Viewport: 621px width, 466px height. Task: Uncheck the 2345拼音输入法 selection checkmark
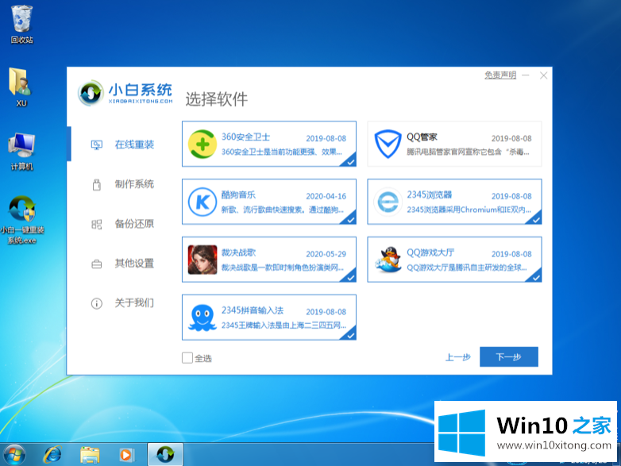(349, 334)
